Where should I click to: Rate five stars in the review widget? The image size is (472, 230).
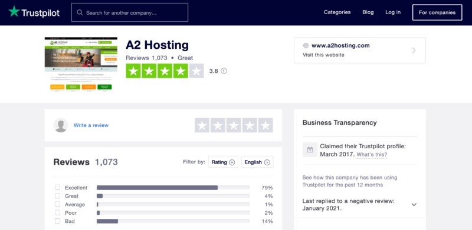pyautogui.click(x=265, y=125)
